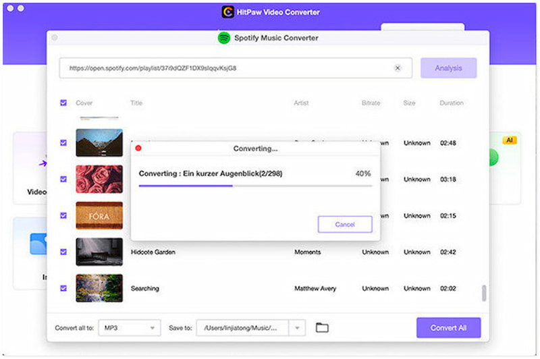The width and height of the screenshot is (540, 359).
Task: Clear the playlist URL with the X icon
Action: pyautogui.click(x=398, y=68)
